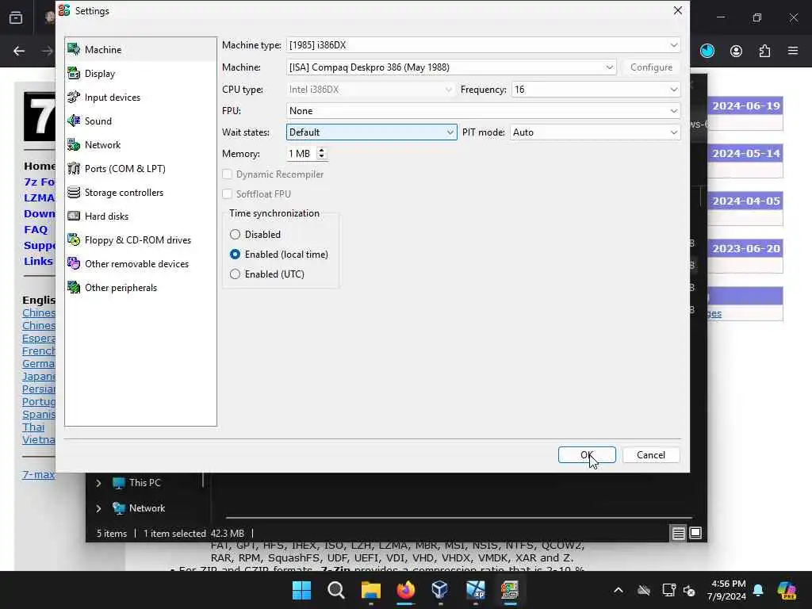Open the 86Box taskbar icon
The width and height of the screenshot is (812, 609).
pos(510,590)
